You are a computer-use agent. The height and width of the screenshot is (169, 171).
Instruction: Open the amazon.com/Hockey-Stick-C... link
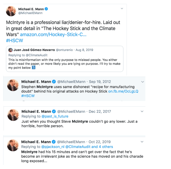[x=53, y=35]
